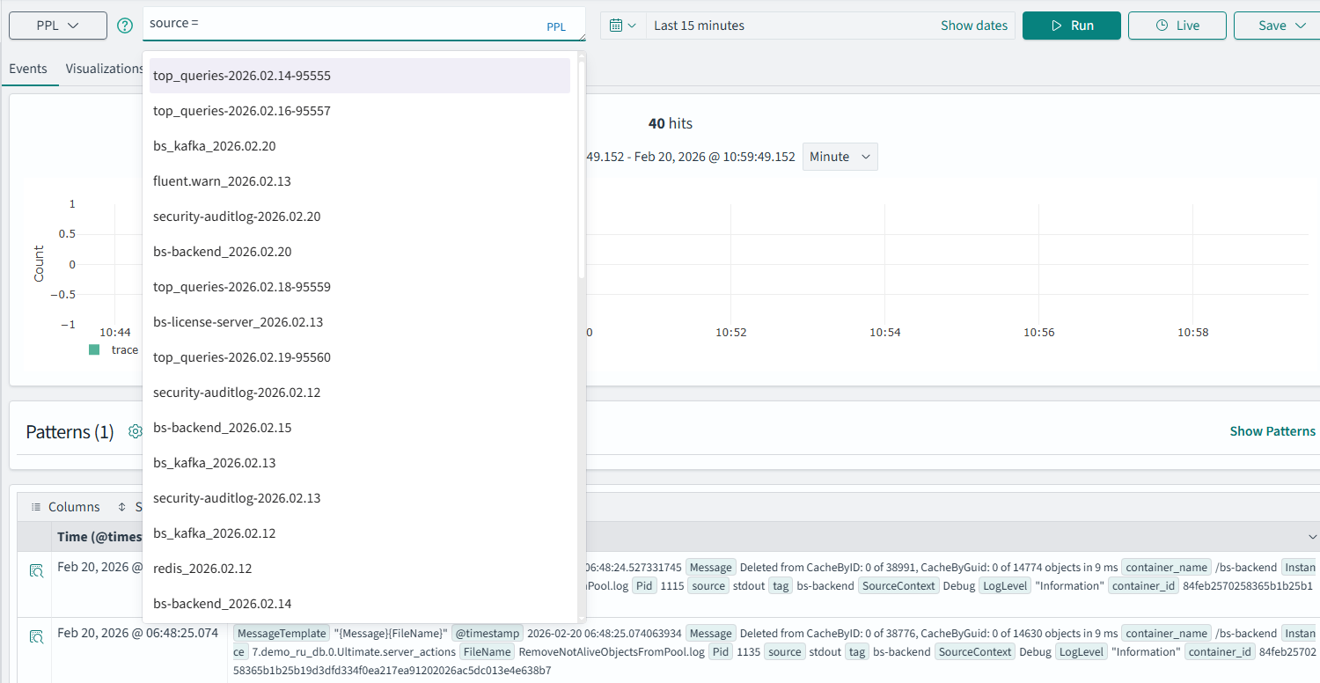
Task: Collapse the table header chevron at right
Action: point(1312,537)
